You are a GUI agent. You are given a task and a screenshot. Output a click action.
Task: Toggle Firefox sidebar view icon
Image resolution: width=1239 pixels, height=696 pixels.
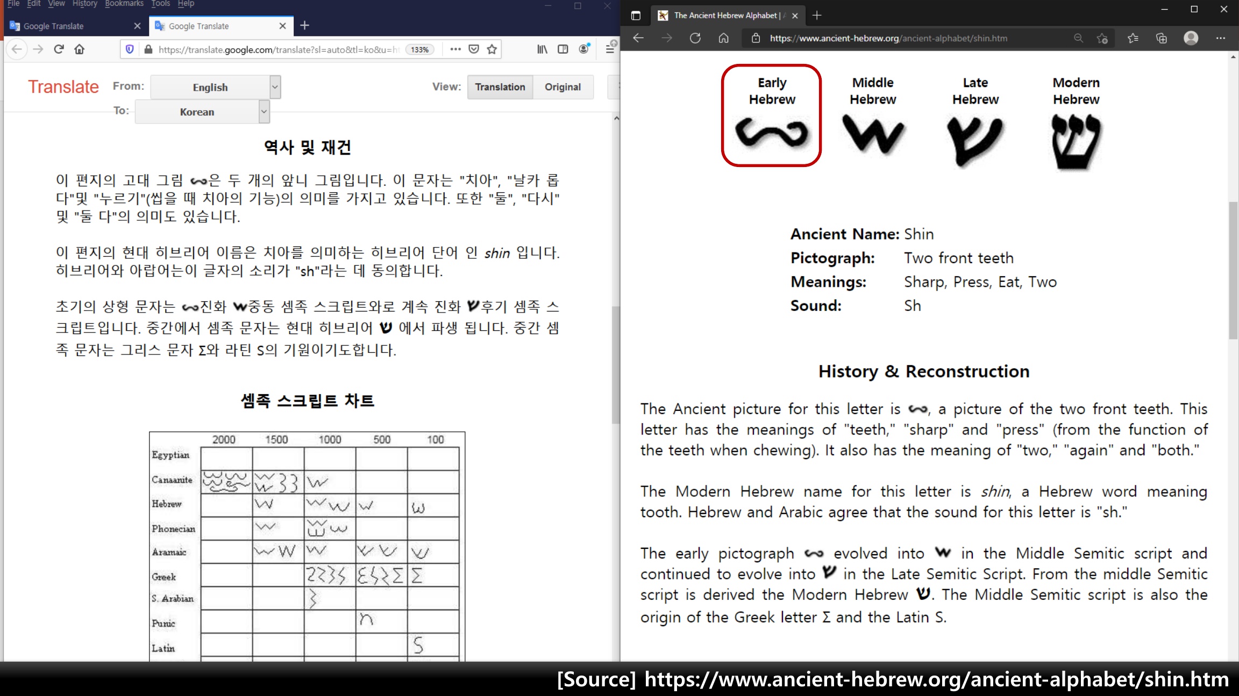click(562, 49)
